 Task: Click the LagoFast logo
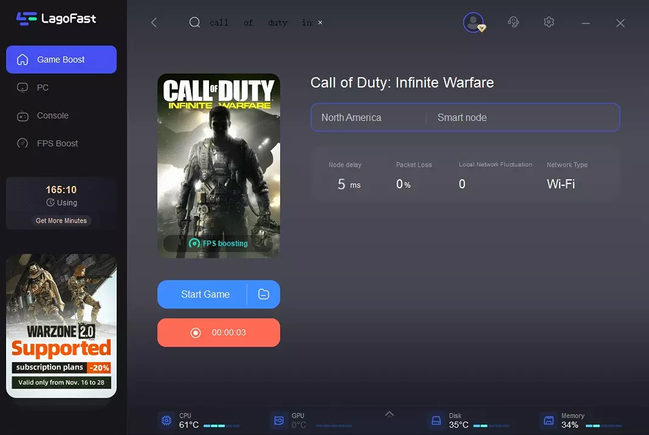[57, 19]
